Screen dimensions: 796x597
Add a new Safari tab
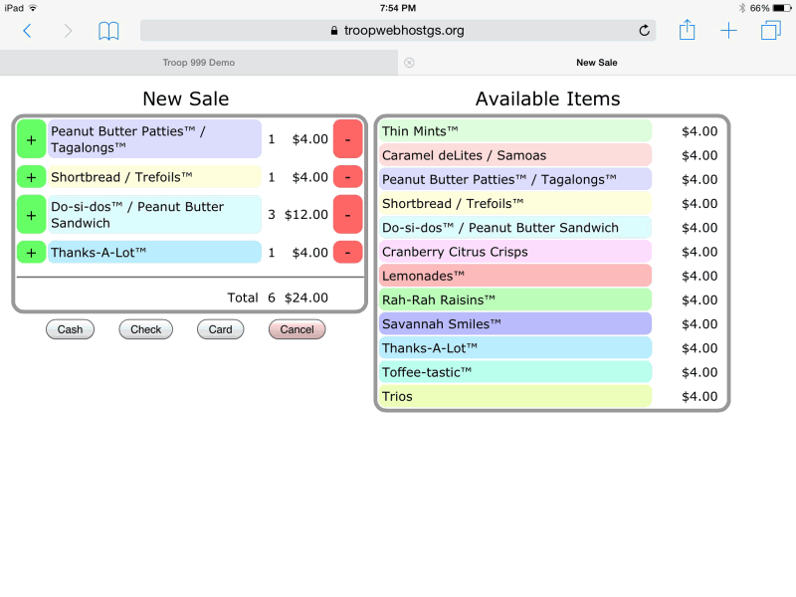[x=728, y=31]
